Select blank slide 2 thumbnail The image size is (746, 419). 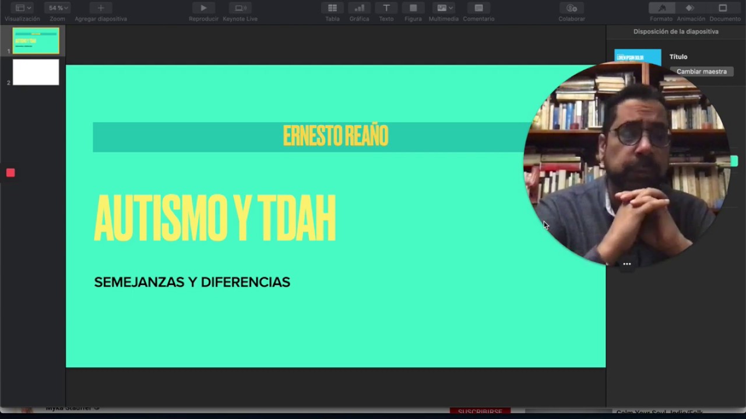[36, 72]
